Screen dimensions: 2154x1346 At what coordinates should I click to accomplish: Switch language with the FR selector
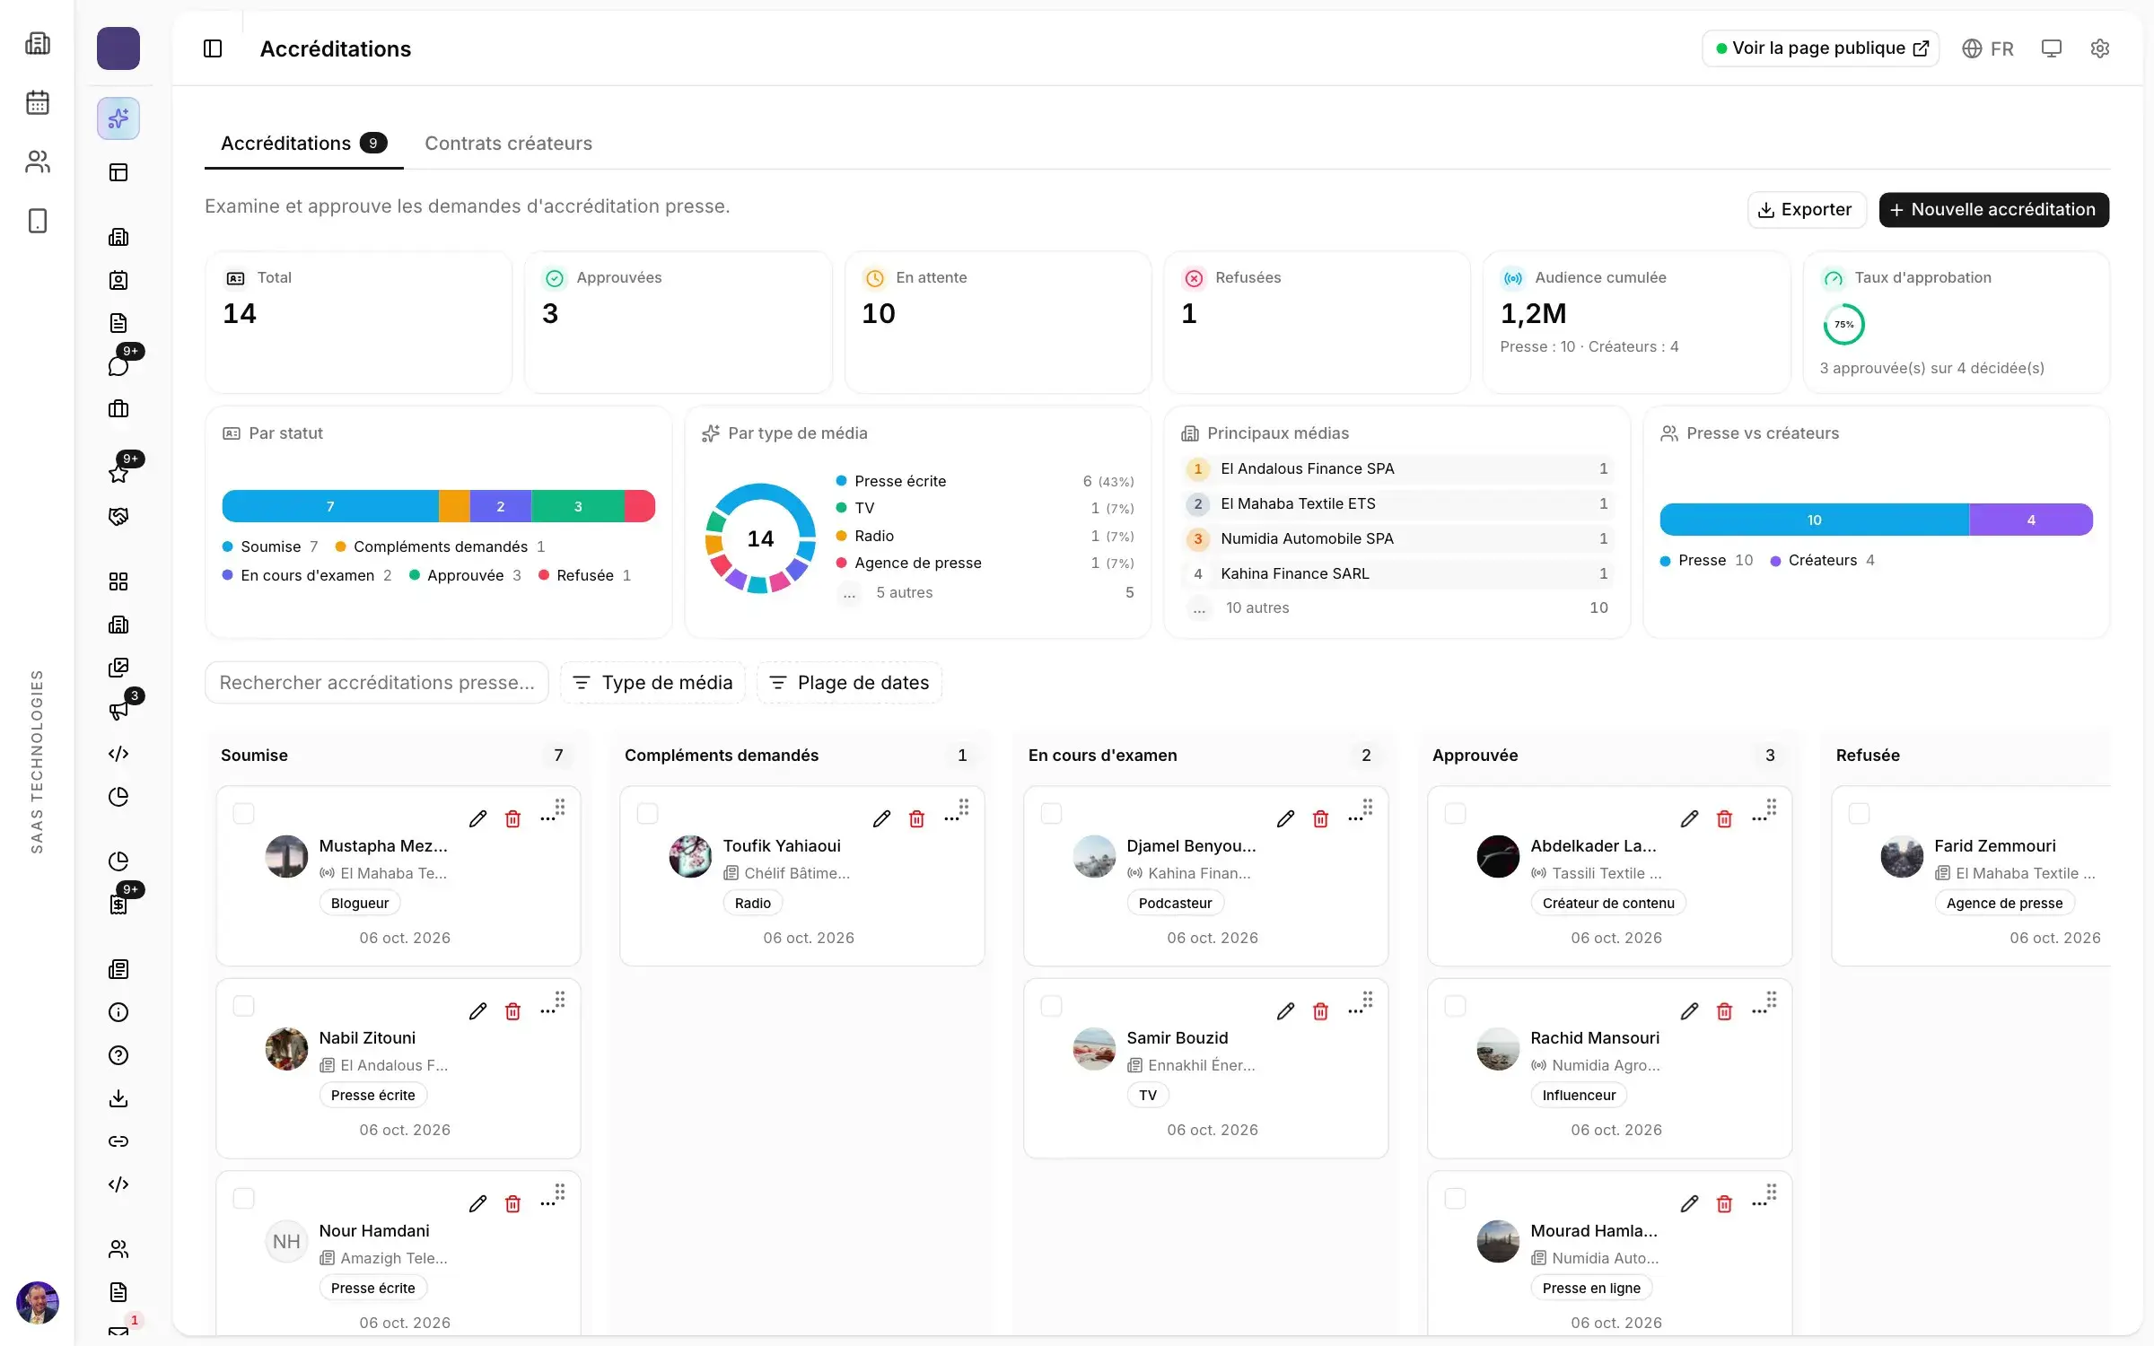coord(1987,48)
